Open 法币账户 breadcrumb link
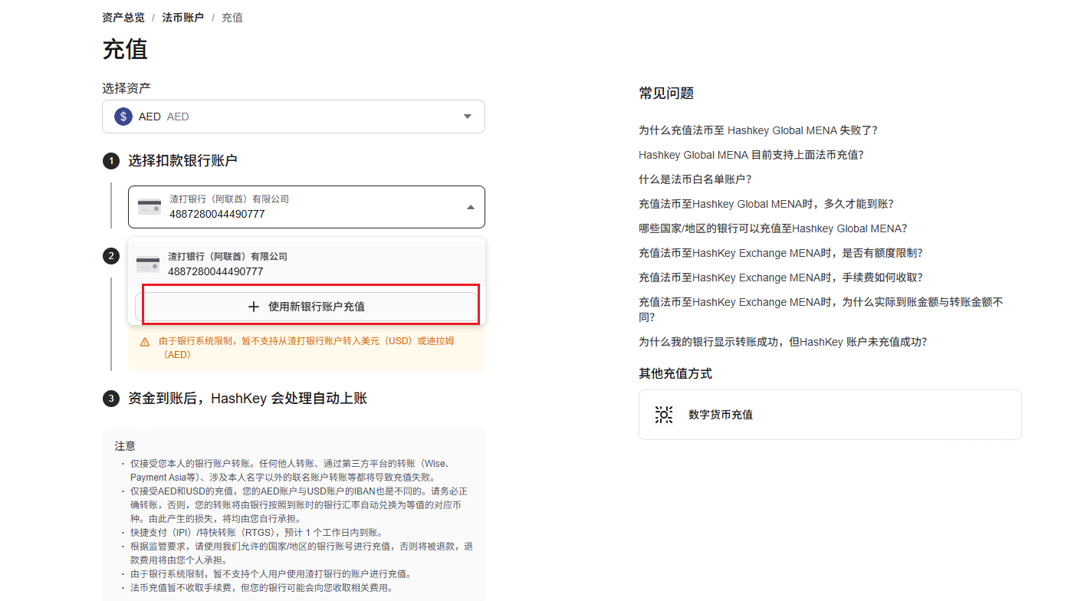Image resolution: width=1081 pixels, height=601 pixels. coord(182,18)
